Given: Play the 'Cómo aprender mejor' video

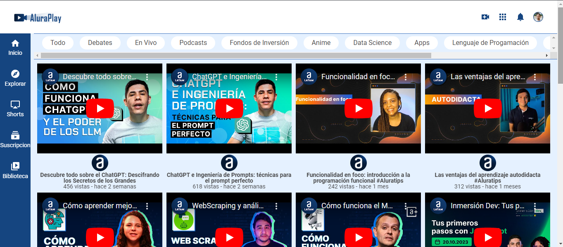Looking at the screenshot, I should click(100, 238).
